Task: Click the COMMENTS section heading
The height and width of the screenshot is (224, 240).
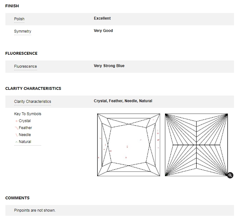Action: coord(17,198)
